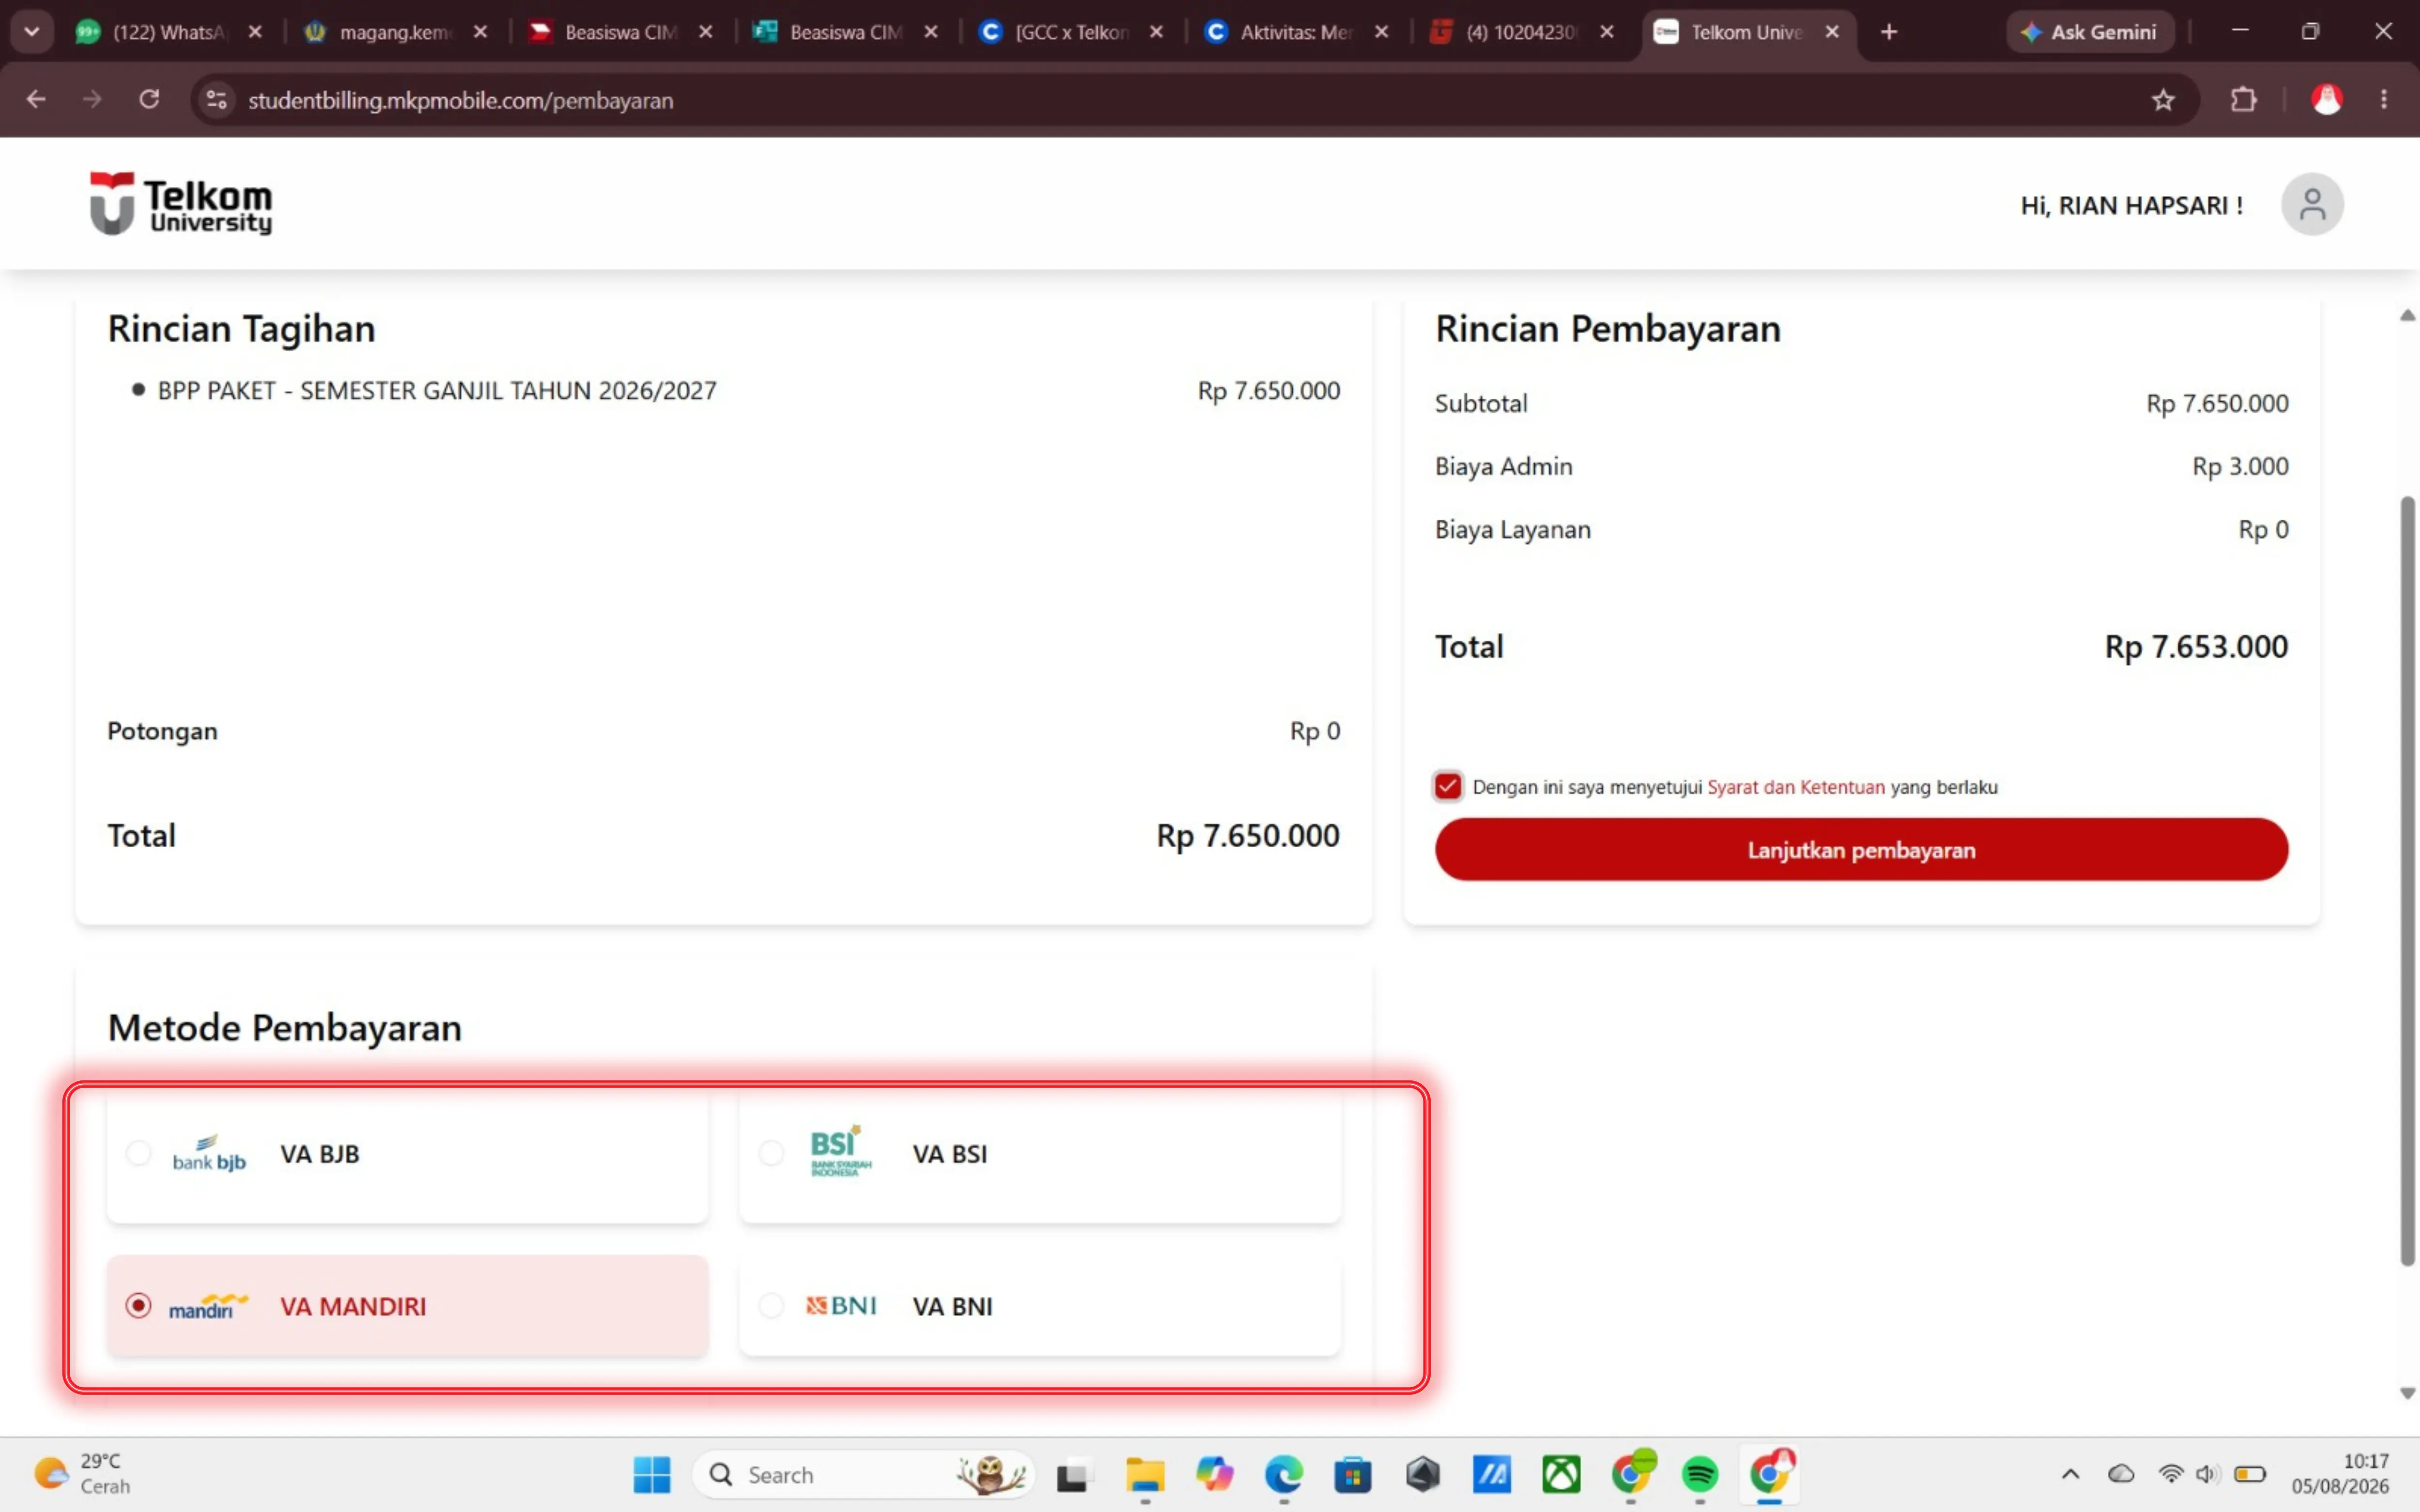The image size is (2420, 1512).
Task: Select the VA BJB radio button
Action: coord(138,1153)
